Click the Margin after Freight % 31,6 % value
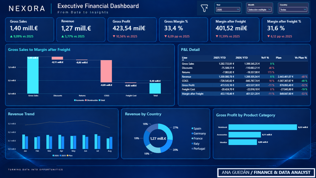The image size is (316, 178). coord(276,28)
